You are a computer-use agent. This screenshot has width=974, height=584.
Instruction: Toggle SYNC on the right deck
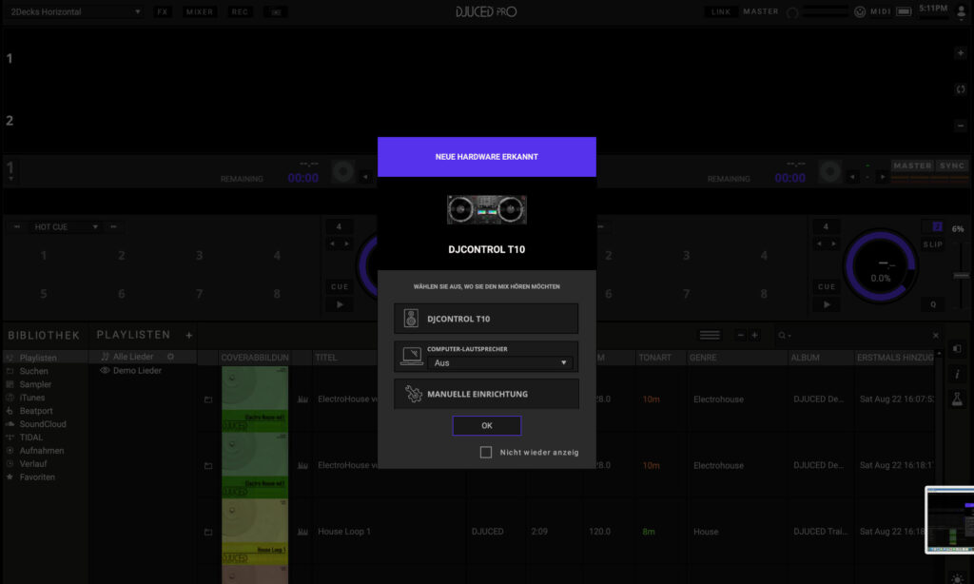(951, 165)
